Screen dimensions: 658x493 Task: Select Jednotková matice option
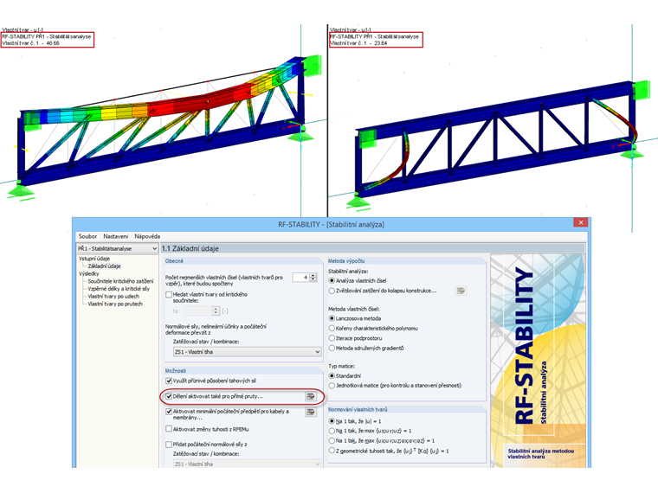tap(332, 386)
